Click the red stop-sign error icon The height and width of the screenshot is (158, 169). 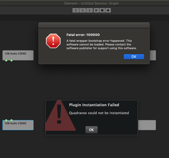[x=53, y=41]
